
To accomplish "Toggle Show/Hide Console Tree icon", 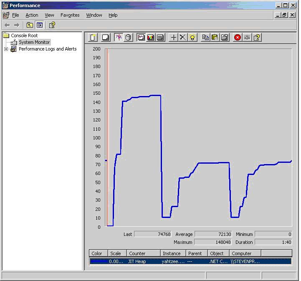I will click(40, 25).
